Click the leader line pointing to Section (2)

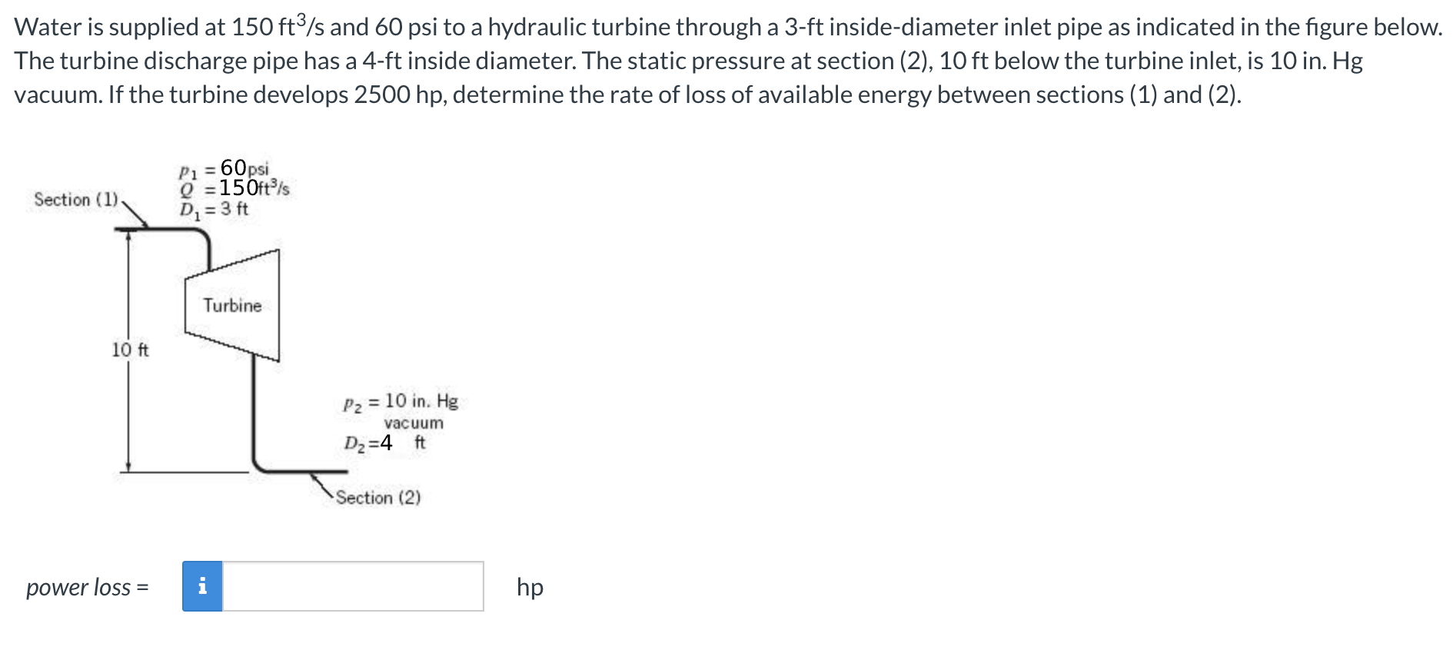(x=323, y=484)
